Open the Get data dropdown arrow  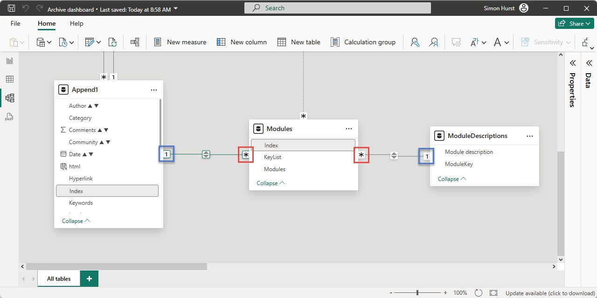pyautogui.click(x=49, y=42)
